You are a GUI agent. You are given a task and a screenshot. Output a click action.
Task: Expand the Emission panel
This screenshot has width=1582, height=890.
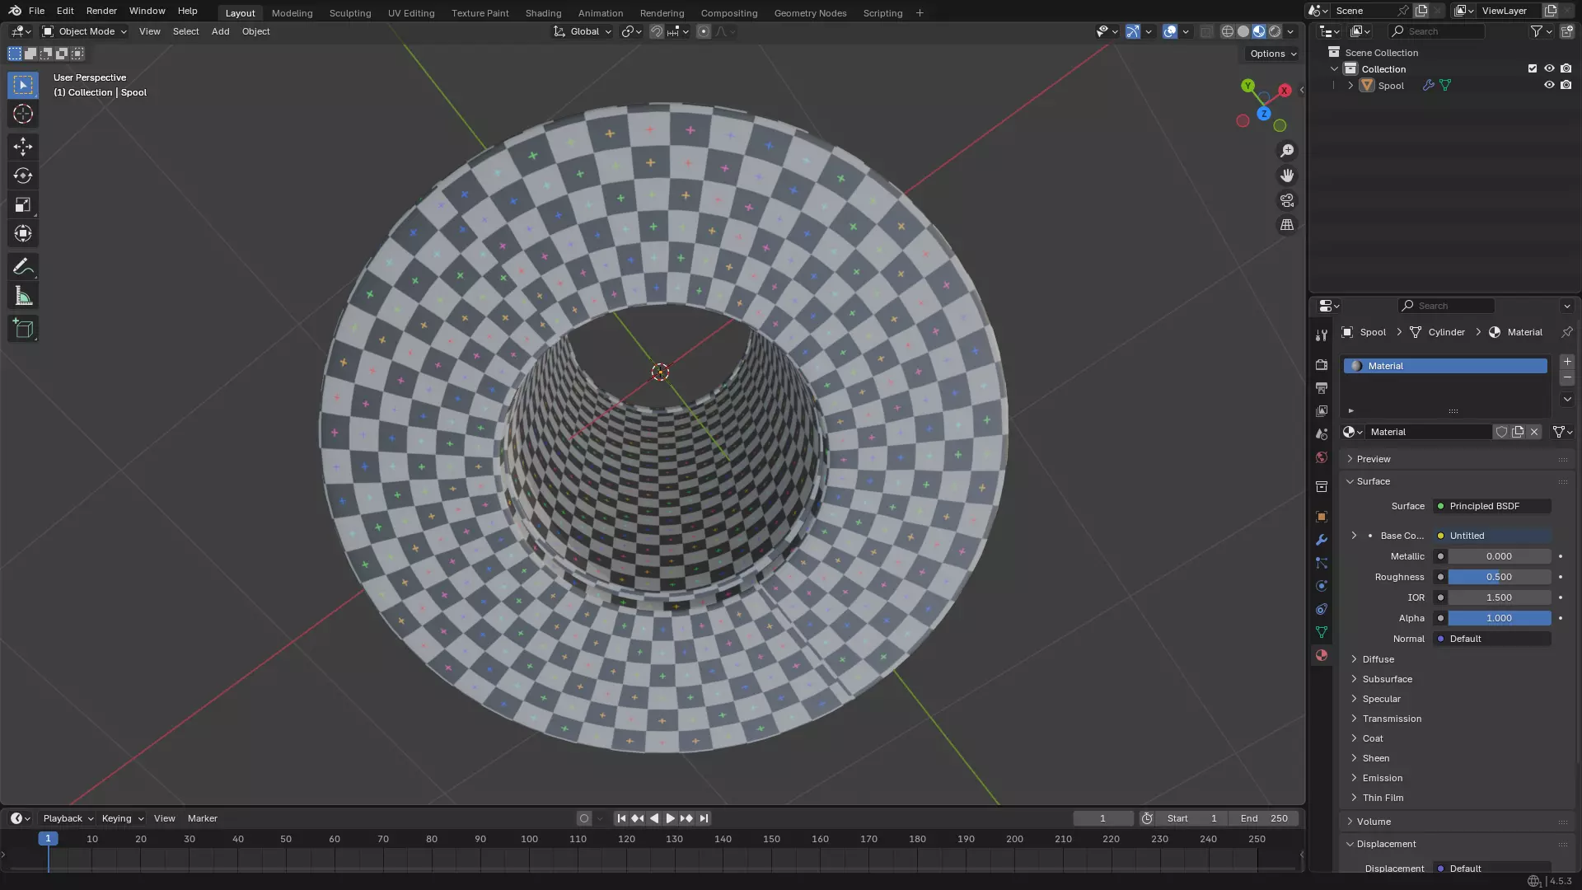pos(1382,778)
